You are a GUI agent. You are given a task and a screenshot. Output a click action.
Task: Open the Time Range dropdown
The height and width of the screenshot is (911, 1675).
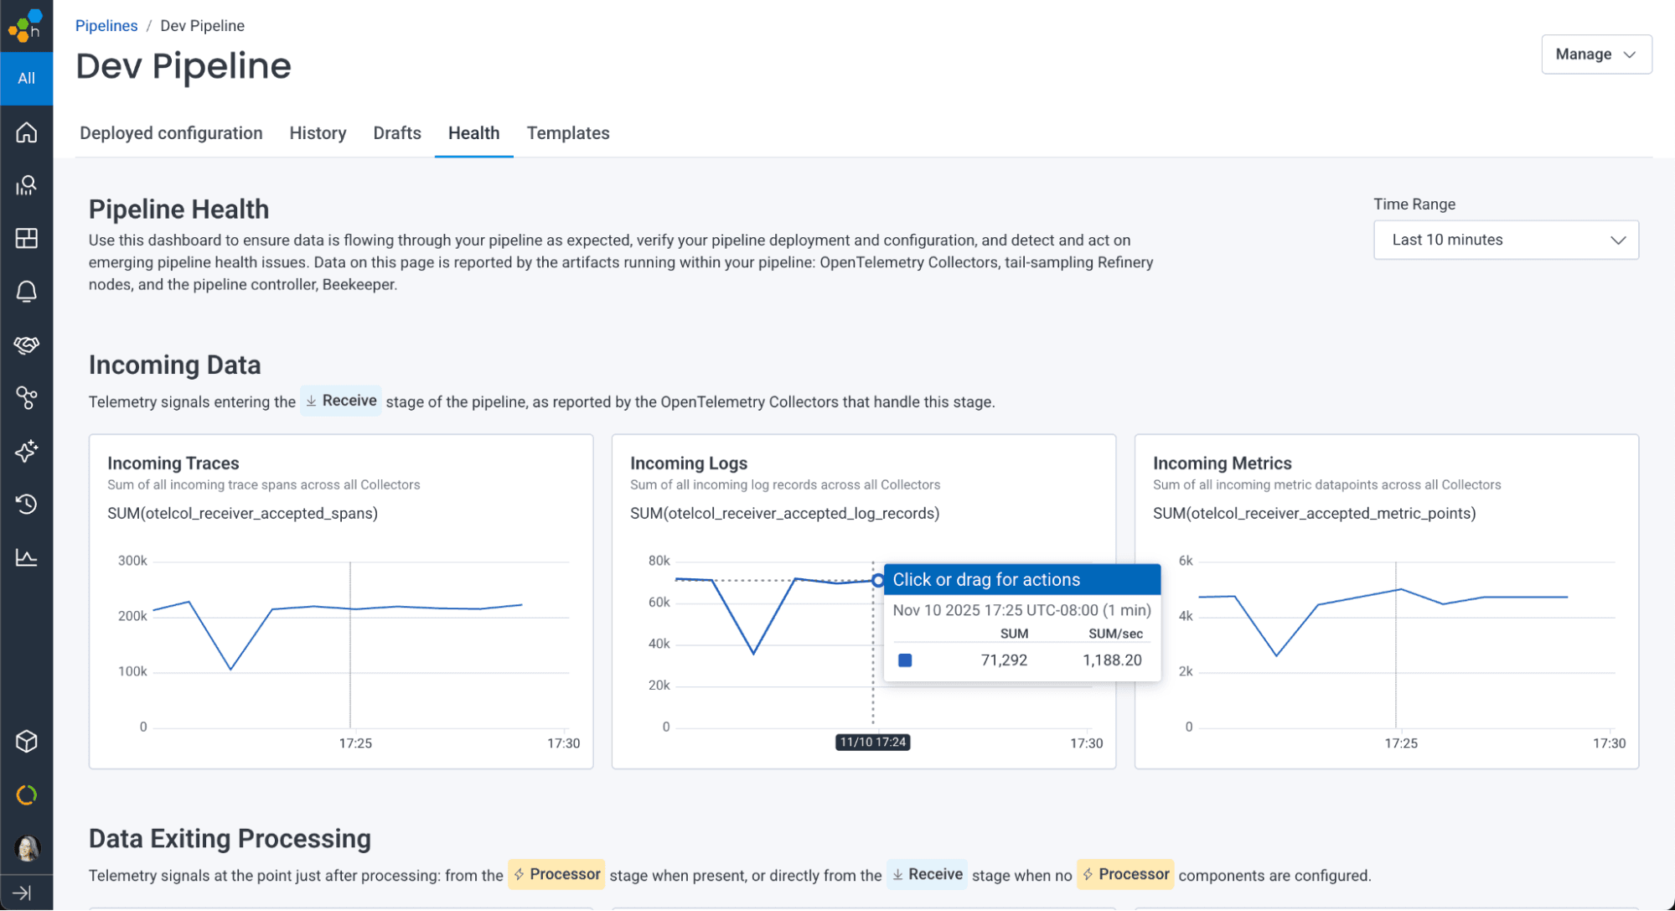(1505, 240)
